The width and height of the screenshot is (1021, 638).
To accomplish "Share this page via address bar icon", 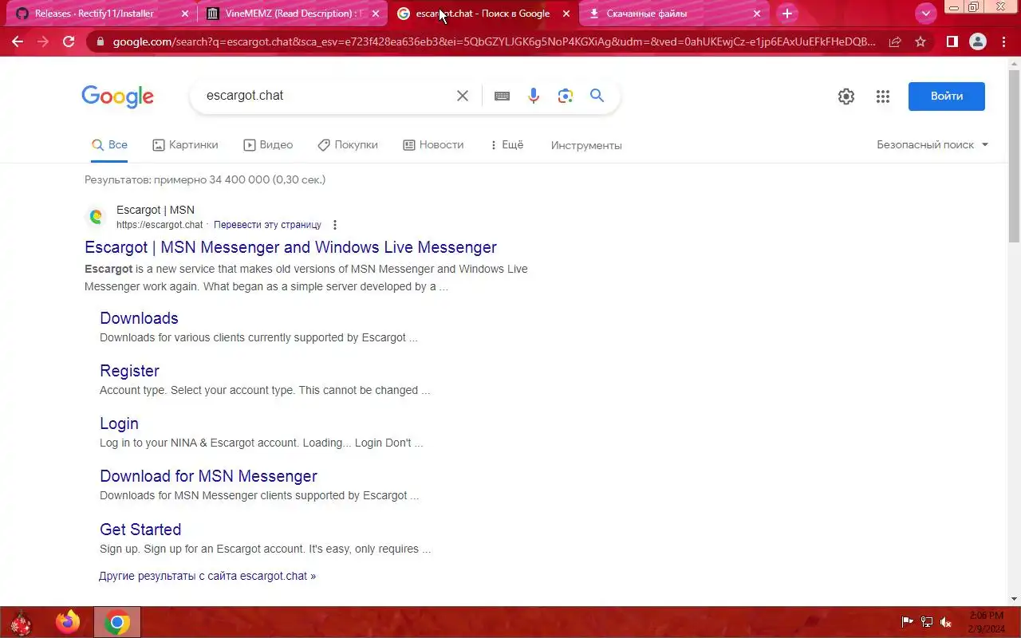I will 895,41.
